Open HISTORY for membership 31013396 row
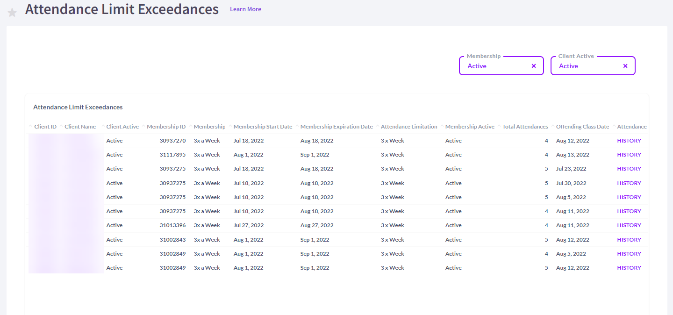Screen dimensions: 673x315 pos(629,225)
